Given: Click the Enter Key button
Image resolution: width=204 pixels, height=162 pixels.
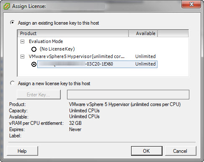Looking at the screenshot, I should click(39, 95).
